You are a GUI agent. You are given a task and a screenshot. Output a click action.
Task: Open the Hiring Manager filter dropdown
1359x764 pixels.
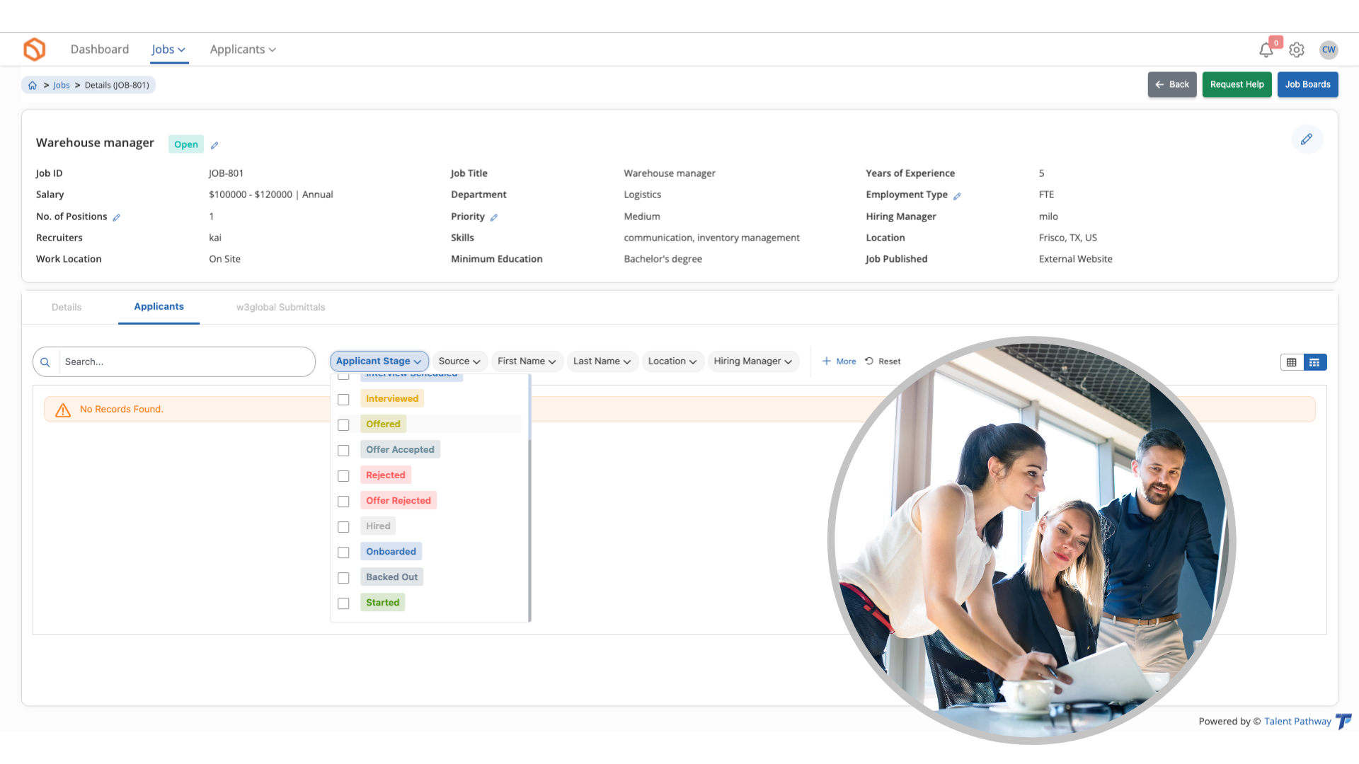click(x=753, y=361)
